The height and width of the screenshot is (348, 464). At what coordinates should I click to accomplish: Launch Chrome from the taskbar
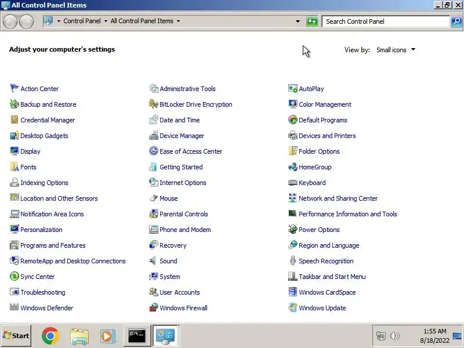coord(50,336)
